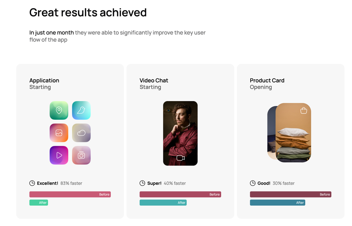
Task: Click the clock icon next to Good!
Action: (x=252, y=183)
